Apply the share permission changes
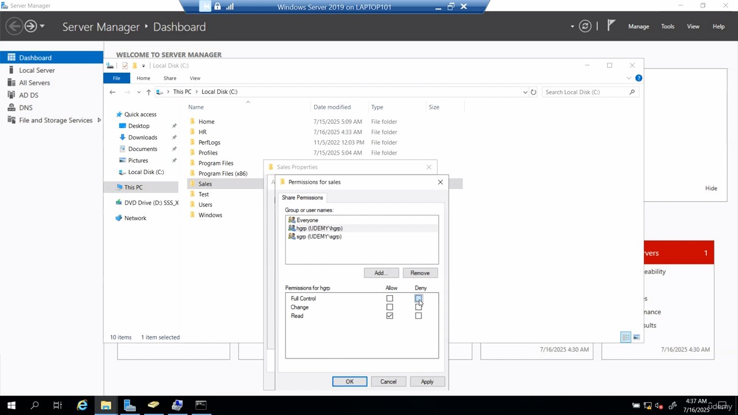738x415 pixels. click(x=427, y=382)
